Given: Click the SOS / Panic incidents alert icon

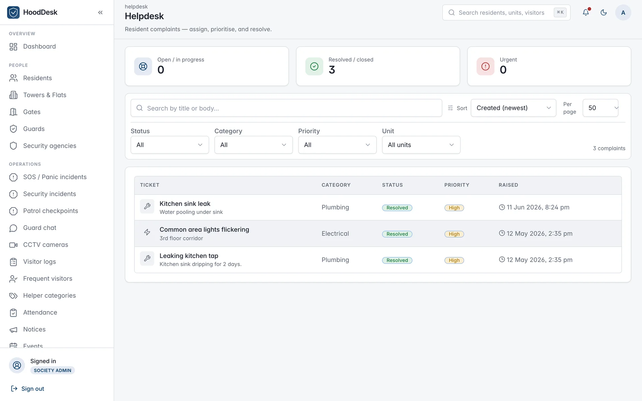Looking at the screenshot, I should pos(13,177).
